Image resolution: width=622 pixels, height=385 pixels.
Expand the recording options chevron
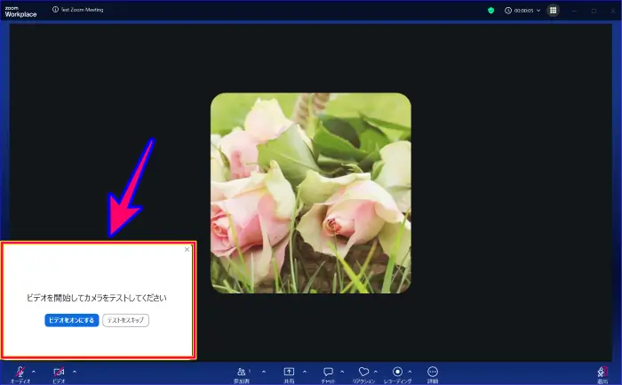pos(410,372)
